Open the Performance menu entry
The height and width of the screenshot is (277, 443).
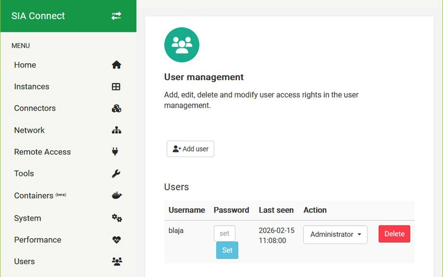38,240
